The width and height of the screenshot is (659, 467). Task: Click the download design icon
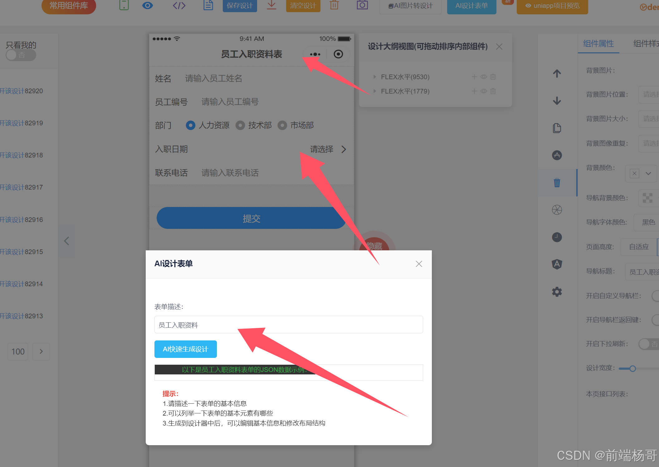pos(271,5)
